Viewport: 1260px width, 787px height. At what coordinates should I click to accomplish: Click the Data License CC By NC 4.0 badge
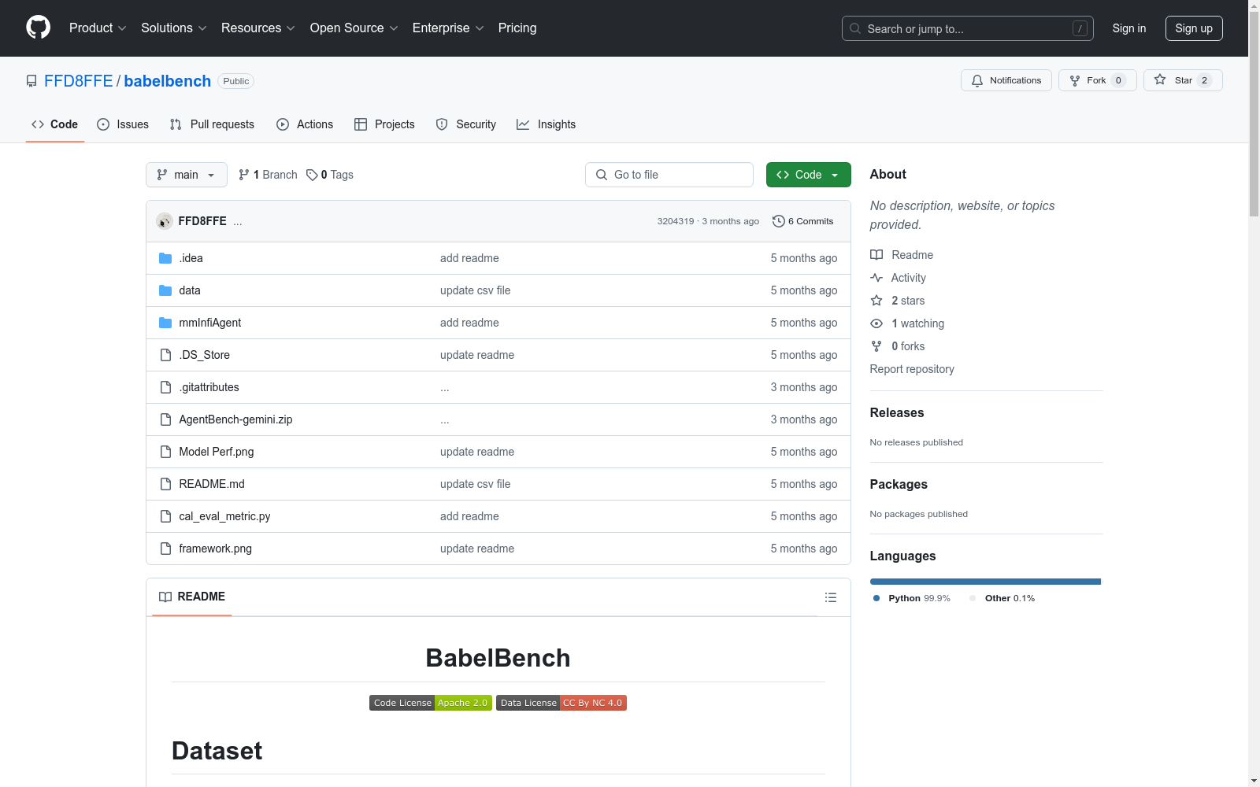point(561,703)
